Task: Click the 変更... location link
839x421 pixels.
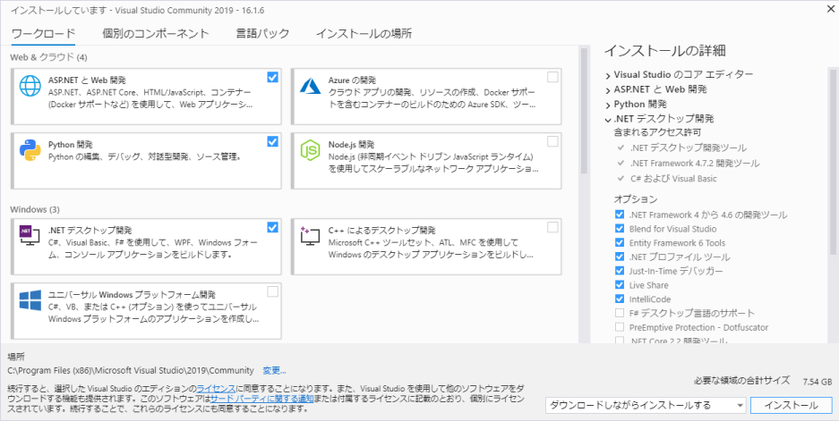Action: [x=274, y=370]
